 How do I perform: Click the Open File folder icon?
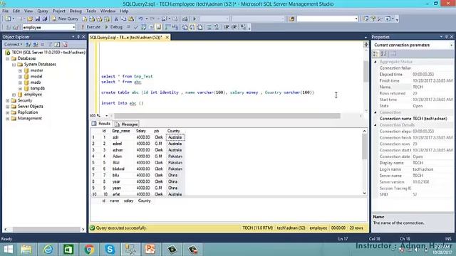[30, 19]
